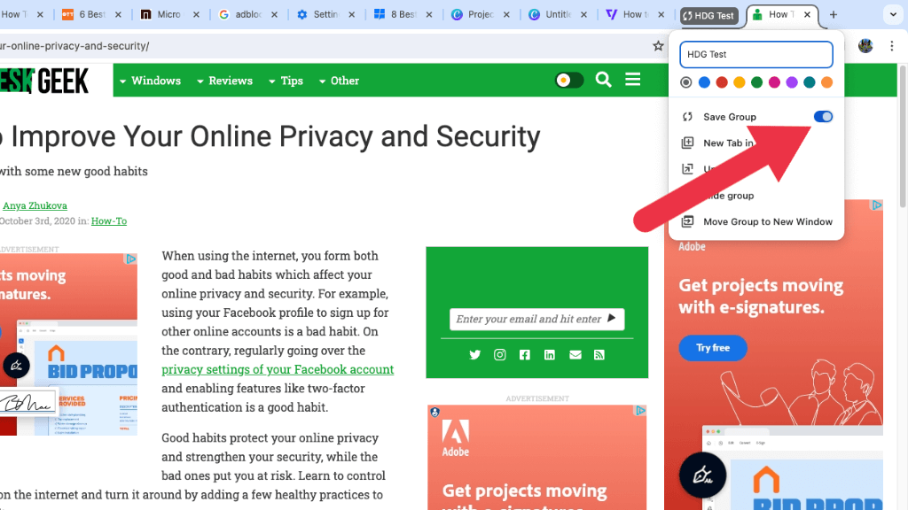Click the Twitter icon
908x510 pixels.
tap(474, 355)
